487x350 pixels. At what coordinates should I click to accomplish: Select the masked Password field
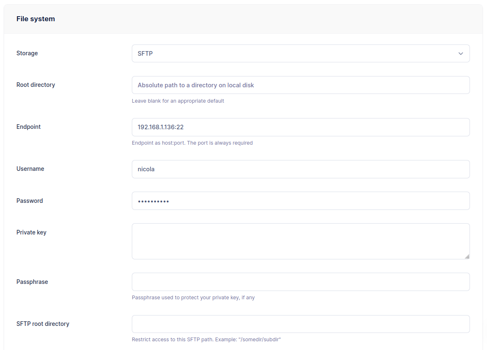(x=301, y=201)
